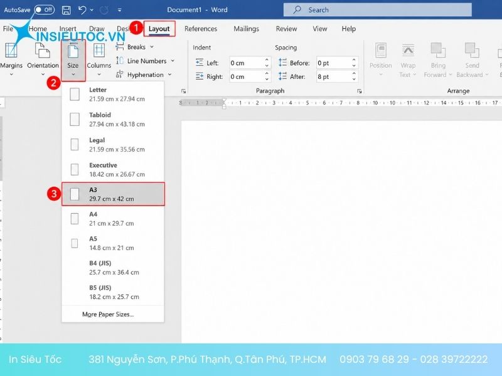Open Paragraph settings dialog launcher

click(359, 91)
